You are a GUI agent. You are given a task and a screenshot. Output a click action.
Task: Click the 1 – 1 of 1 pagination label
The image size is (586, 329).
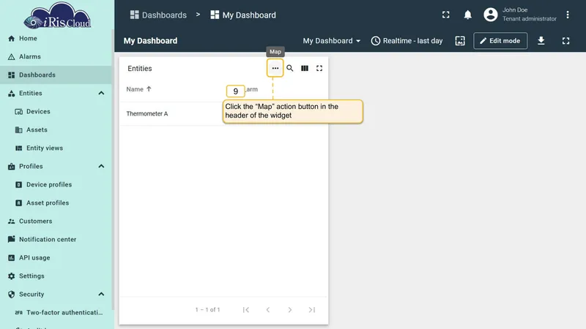click(x=207, y=309)
